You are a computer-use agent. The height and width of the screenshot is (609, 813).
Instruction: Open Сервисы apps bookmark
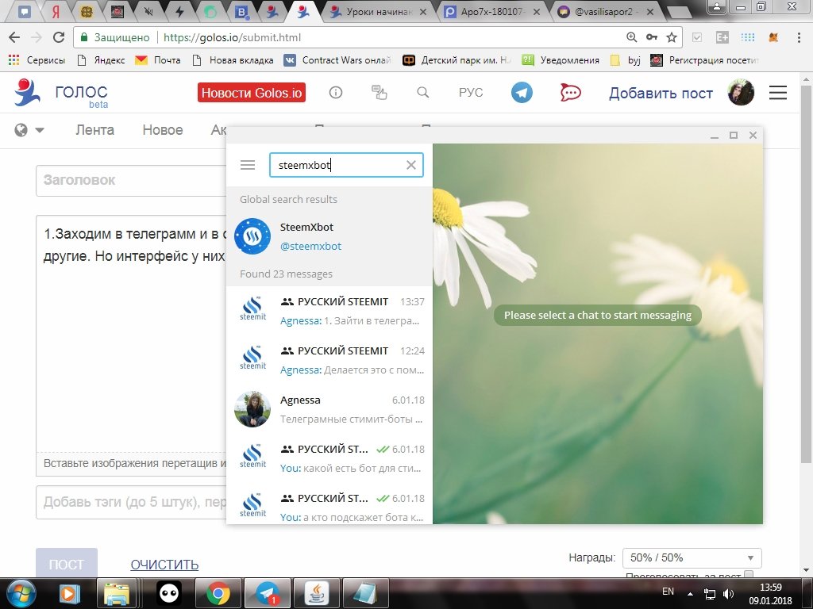(x=37, y=60)
